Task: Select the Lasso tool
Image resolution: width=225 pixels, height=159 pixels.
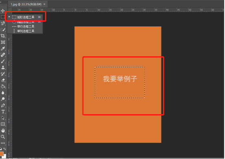Action: [3, 23]
